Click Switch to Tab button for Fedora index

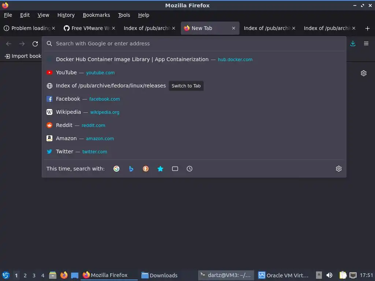186,86
